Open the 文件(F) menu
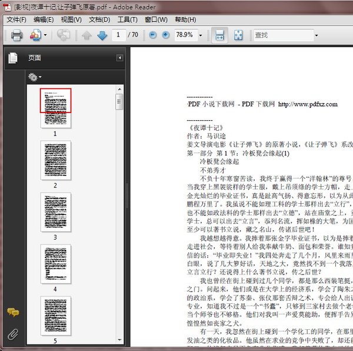 point(16,19)
